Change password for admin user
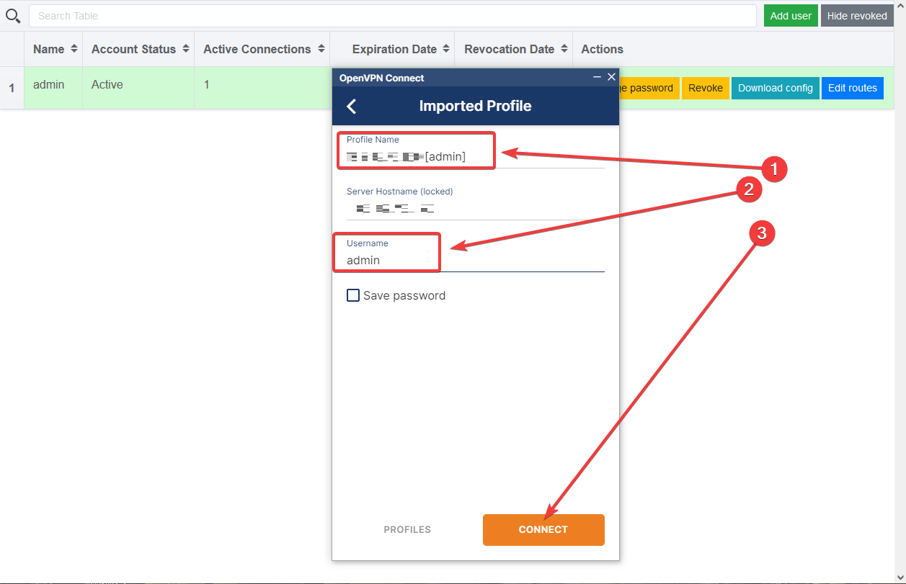Screen dimensions: 906x584 tap(649, 88)
